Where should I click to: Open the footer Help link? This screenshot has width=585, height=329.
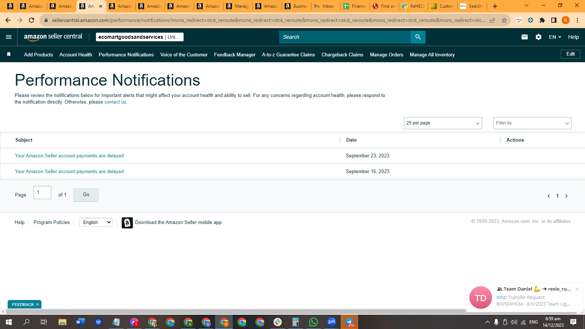(20, 223)
